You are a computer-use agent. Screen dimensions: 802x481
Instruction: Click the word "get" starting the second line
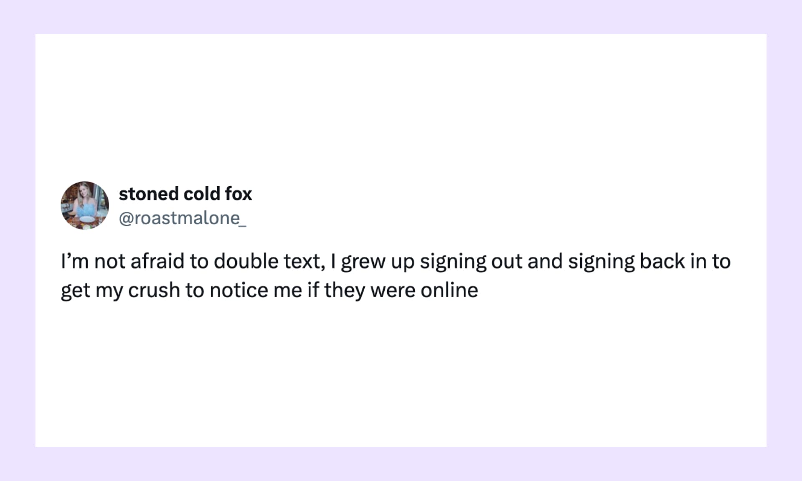point(75,291)
